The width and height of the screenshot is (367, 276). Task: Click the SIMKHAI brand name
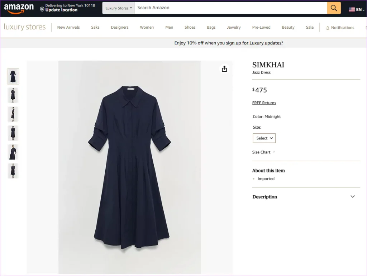point(268,65)
